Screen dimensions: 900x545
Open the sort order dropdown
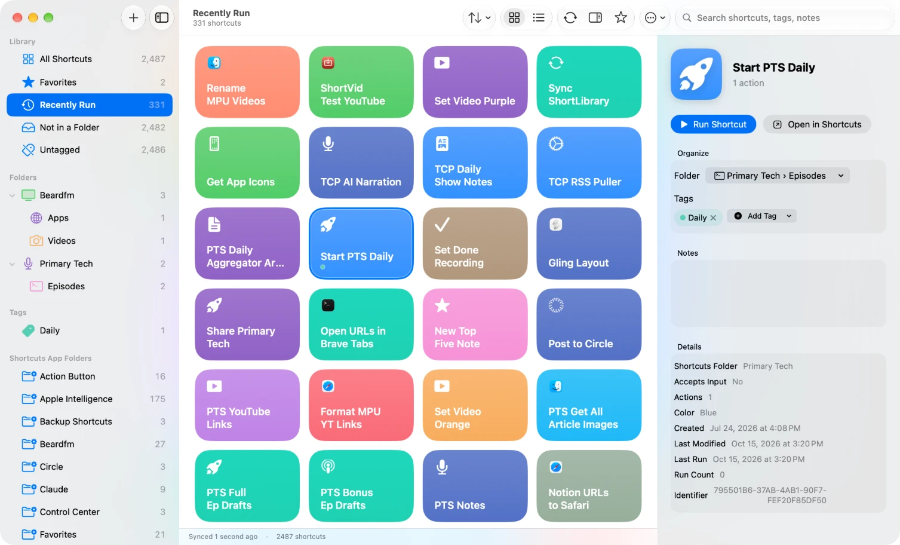pos(480,18)
